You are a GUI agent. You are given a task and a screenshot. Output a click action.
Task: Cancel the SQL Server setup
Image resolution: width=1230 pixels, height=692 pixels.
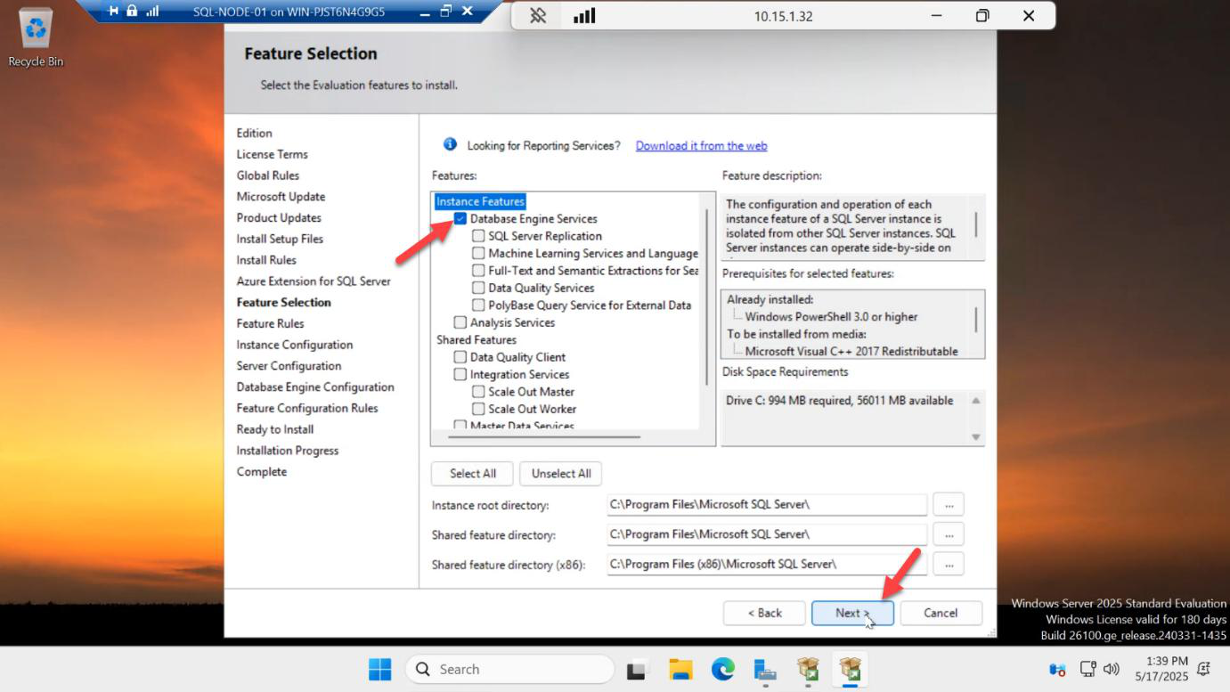point(941,613)
